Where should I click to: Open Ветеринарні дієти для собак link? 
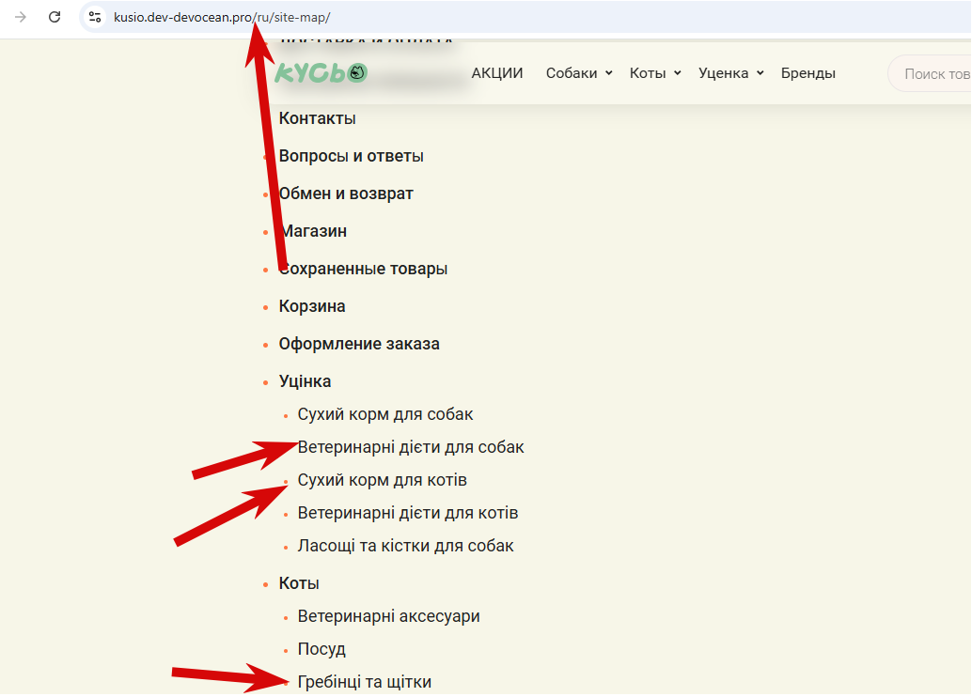tap(411, 447)
